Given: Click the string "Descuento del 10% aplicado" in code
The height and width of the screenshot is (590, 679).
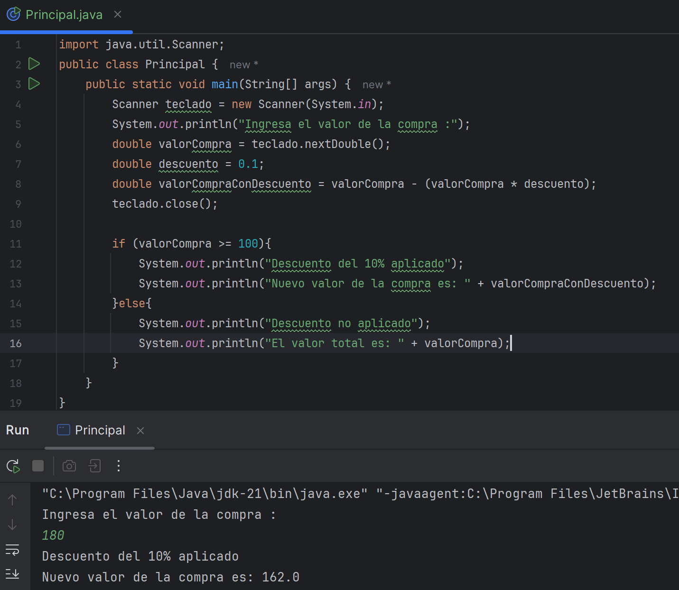Looking at the screenshot, I should click(x=358, y=263).
